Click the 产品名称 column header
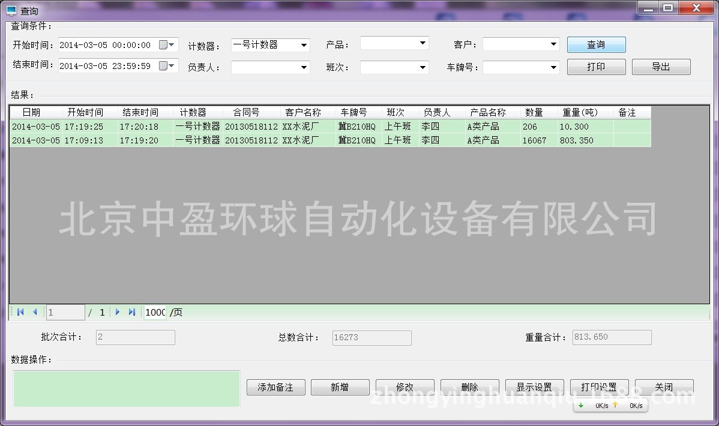Screen dimensions: 719x426 coord(493,112)
